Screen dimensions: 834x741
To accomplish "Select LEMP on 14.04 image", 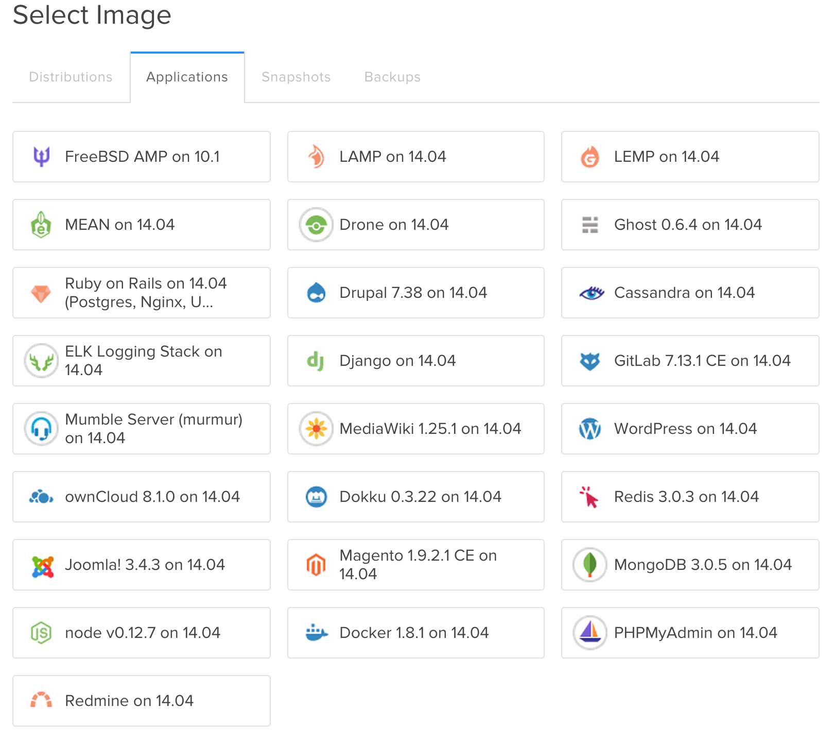I will click(x=690, y=157).
